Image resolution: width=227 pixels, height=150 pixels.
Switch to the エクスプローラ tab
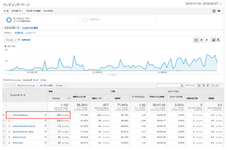tap(12, 28)
